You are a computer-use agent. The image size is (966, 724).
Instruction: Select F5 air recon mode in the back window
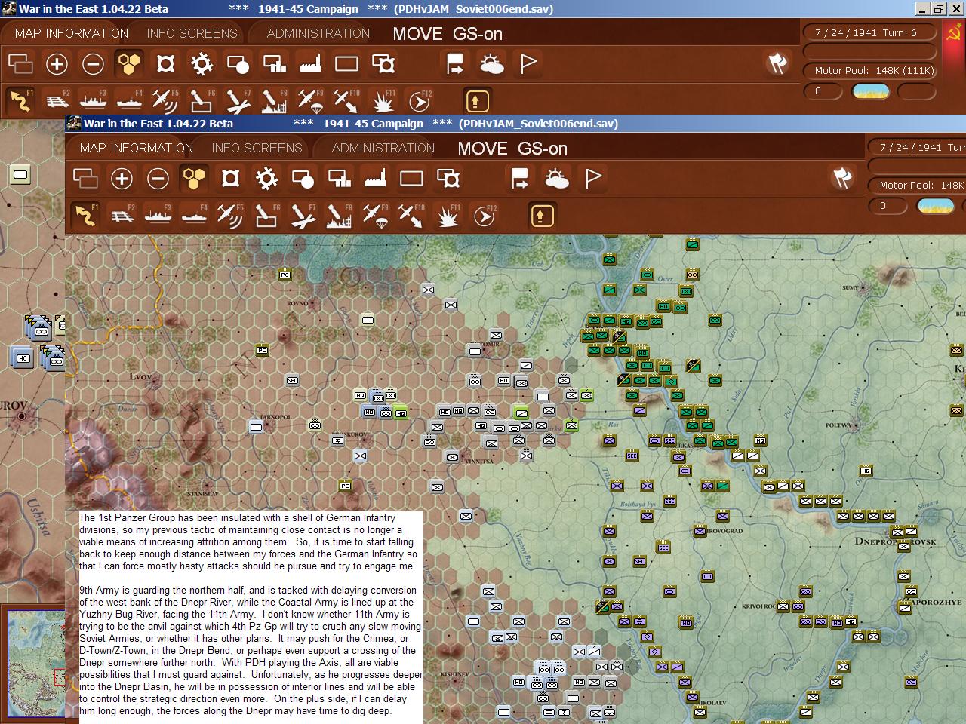[165, 100]
